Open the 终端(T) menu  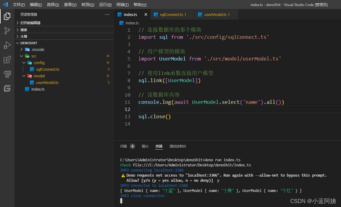122,5
